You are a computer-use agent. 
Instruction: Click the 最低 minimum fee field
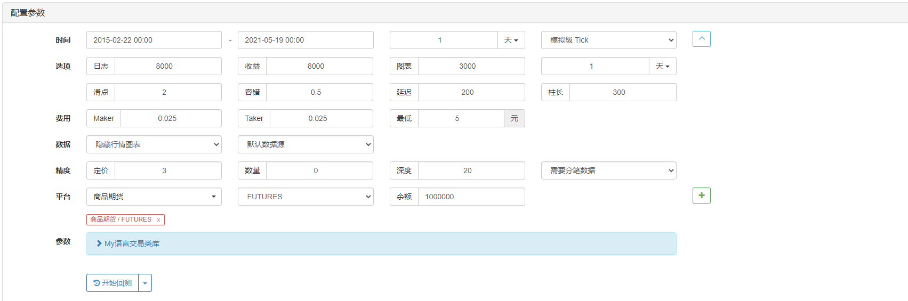[461, 118]
